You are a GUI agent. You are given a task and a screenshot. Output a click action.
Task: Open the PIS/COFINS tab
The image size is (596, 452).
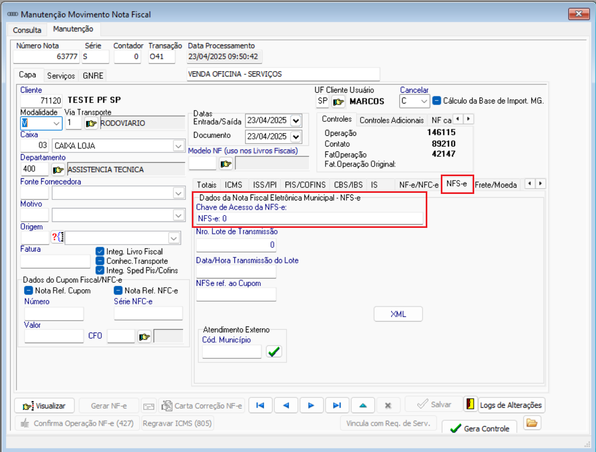pos(305,185)
